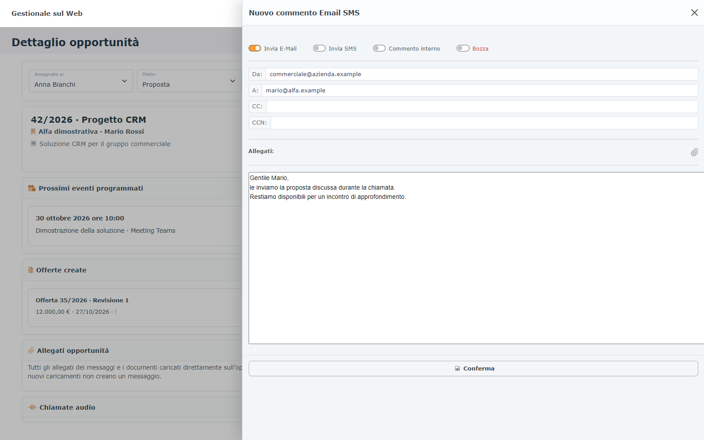This screenshot has height=440, width=704.
Task: Turn on the Commento interno switch
Action: pos(379,48)
